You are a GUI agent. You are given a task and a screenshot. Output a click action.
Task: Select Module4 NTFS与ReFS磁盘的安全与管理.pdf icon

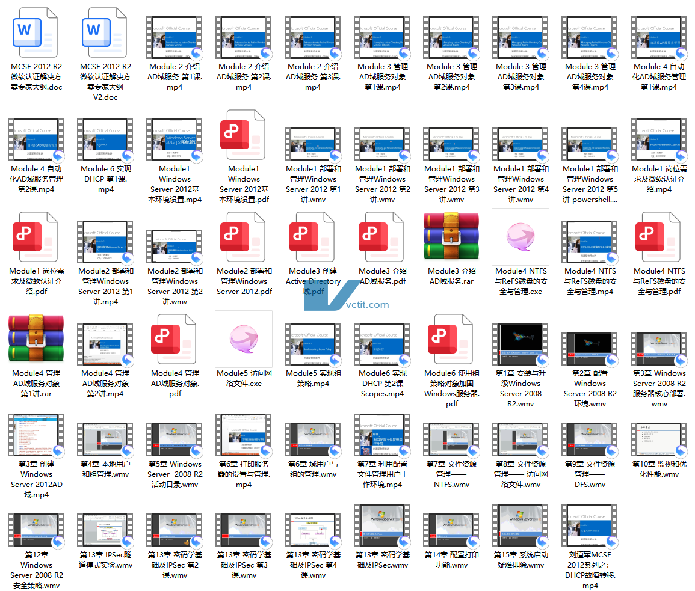[659, 237]
